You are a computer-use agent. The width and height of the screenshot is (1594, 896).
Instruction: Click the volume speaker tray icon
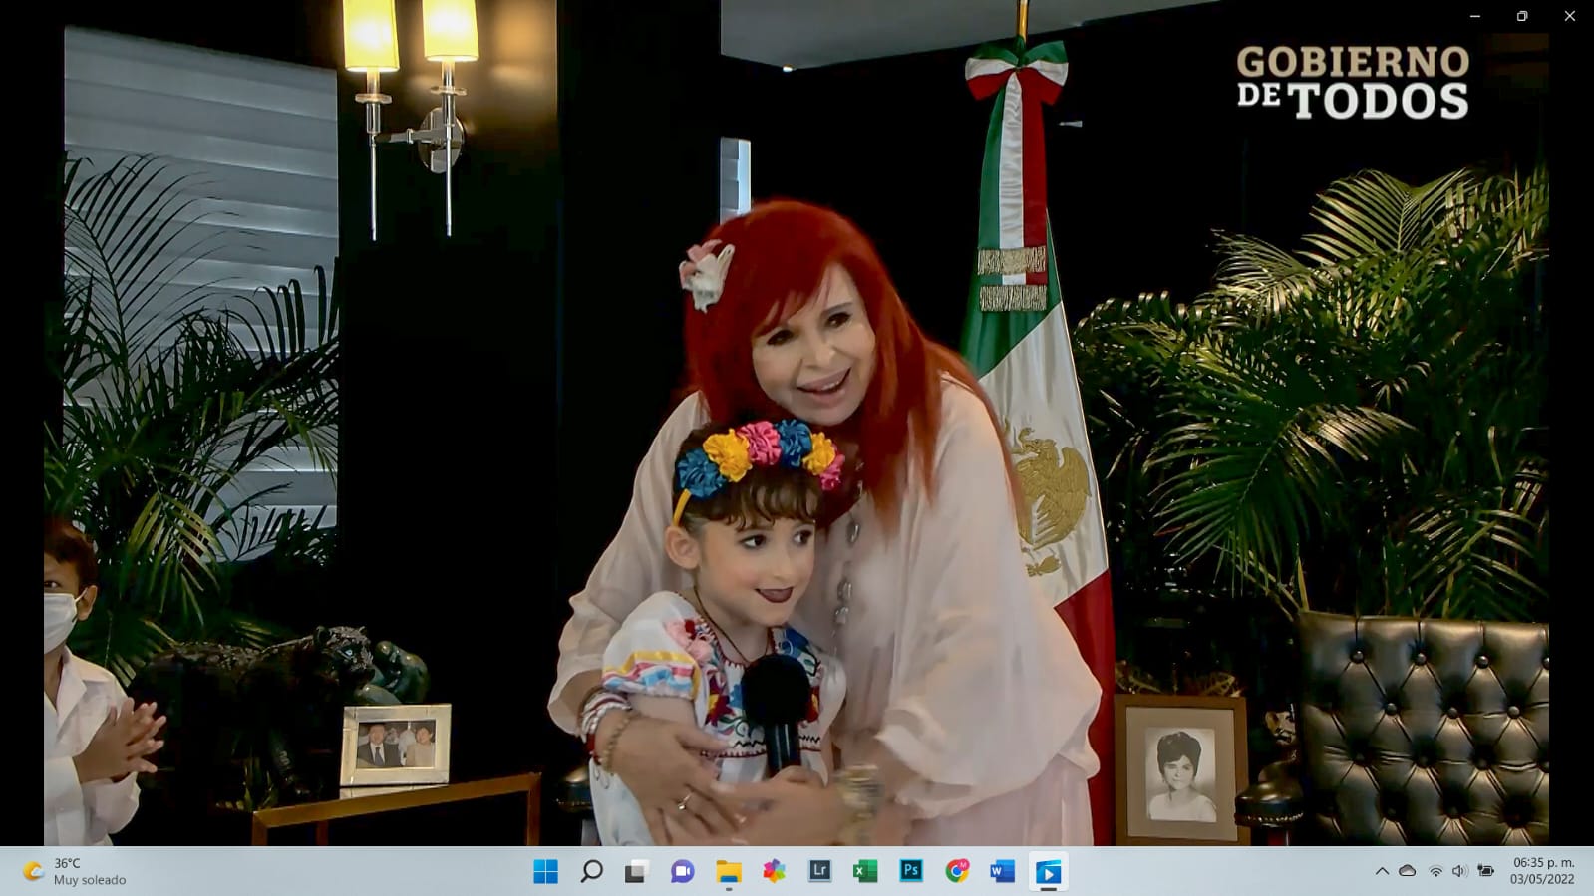(1459, 871)
